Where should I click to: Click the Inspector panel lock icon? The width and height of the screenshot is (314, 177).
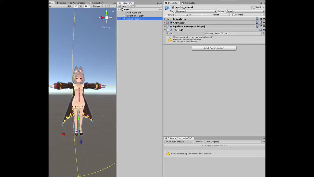coord(262,3)
